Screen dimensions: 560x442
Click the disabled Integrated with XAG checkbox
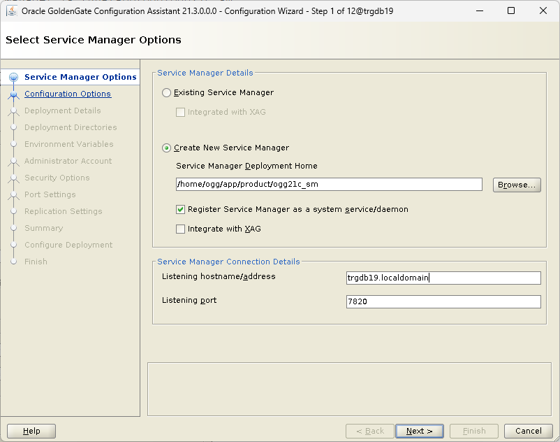pyautogui.click(x=180, y=112)
